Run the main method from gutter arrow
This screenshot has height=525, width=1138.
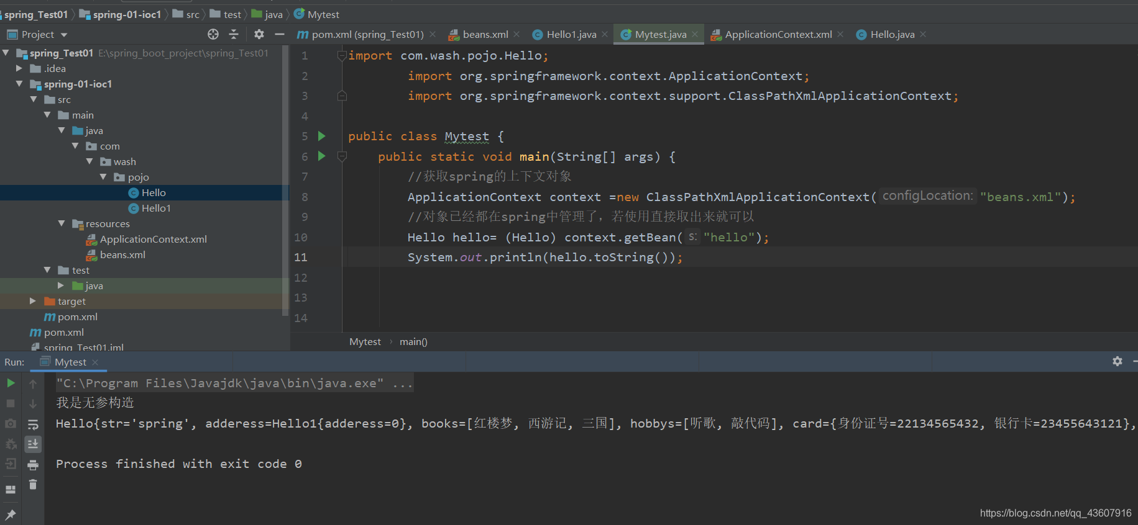(321, 156)
